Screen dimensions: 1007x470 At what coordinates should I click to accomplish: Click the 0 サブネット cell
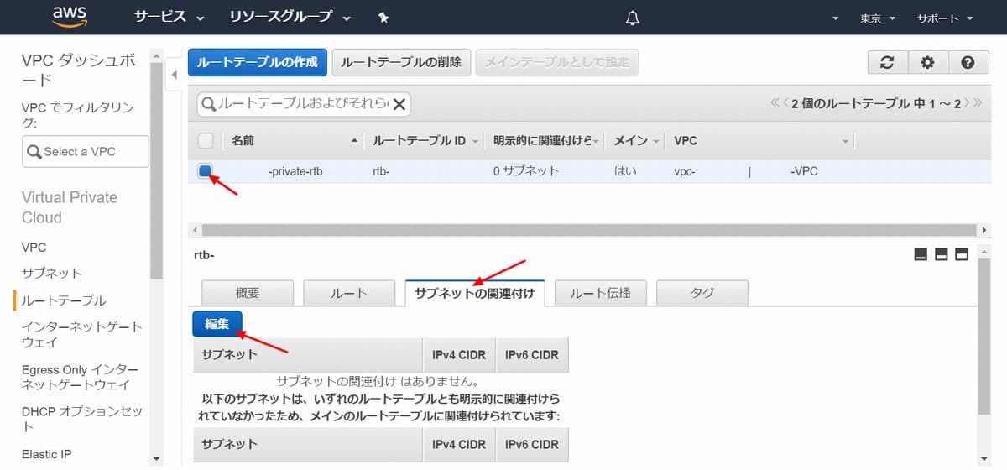pos(526,171)
